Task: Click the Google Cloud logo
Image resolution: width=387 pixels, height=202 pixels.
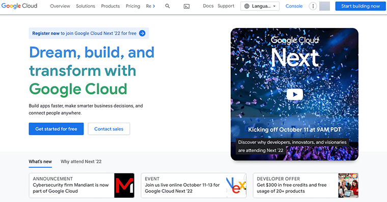Action: (19, 6)
